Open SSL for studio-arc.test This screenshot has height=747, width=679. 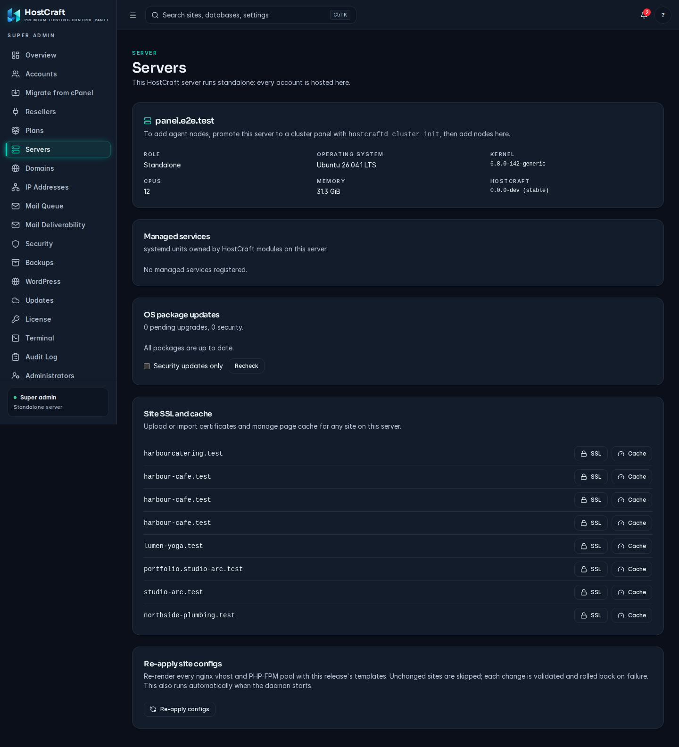(591, 592)
